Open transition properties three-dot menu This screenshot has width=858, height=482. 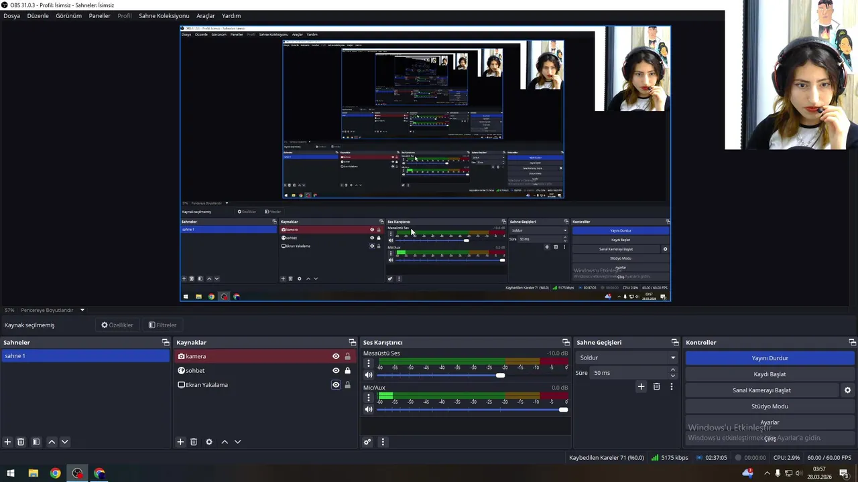tap(671, 386)
